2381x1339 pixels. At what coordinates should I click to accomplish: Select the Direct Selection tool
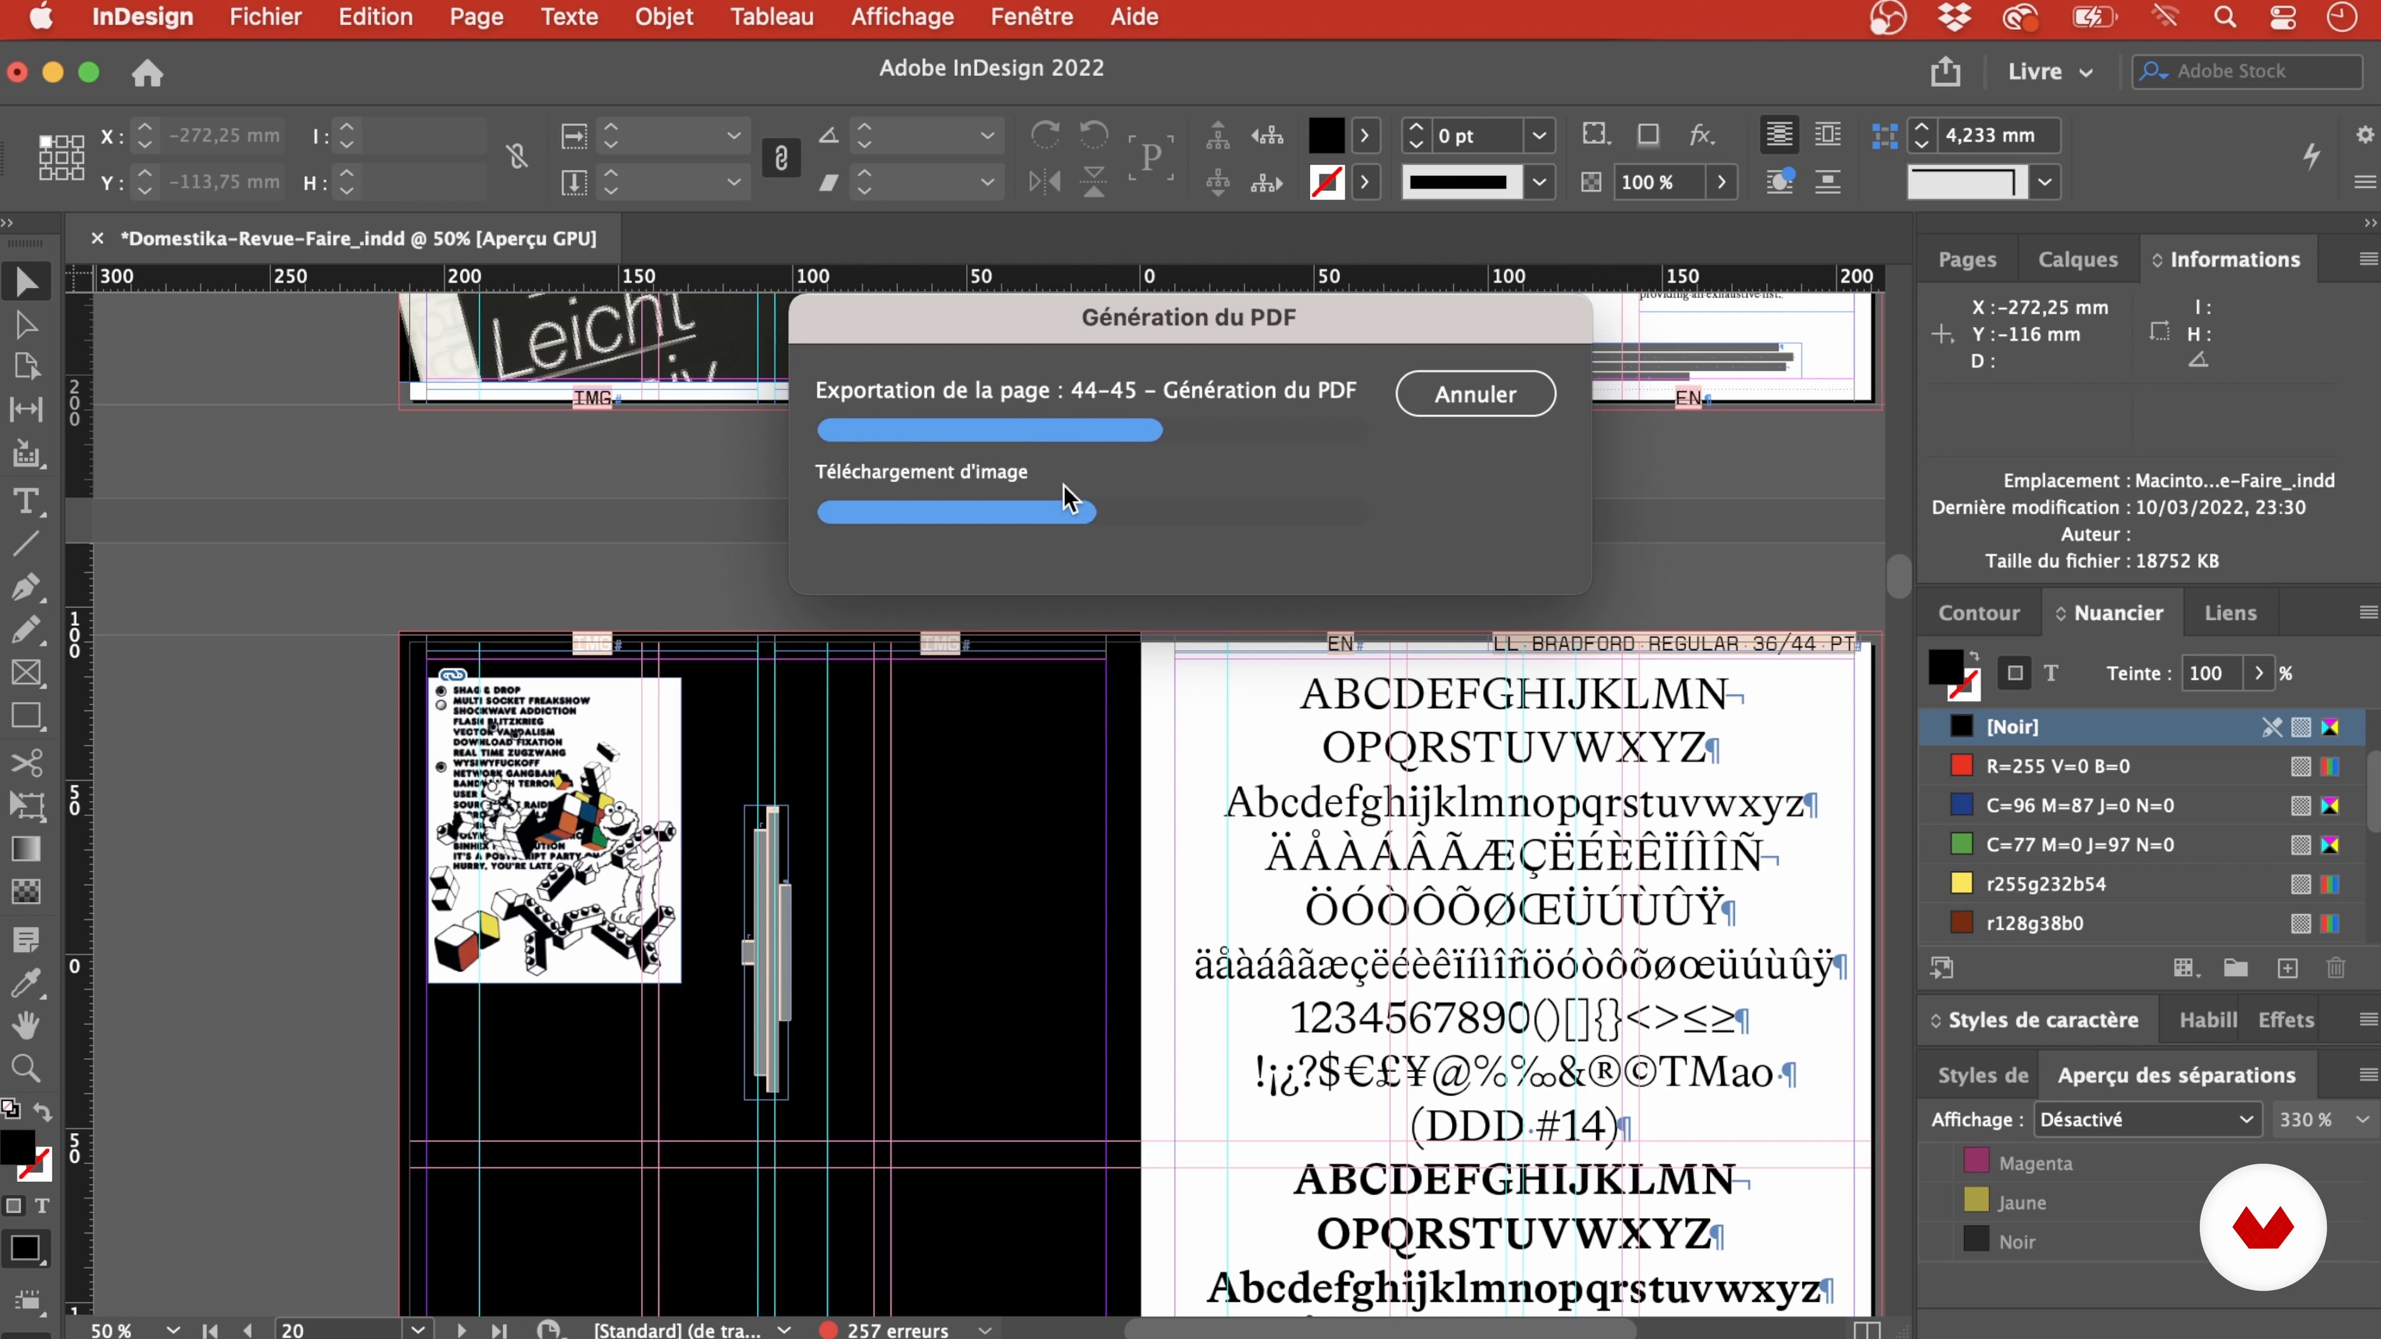pos(26,325)
